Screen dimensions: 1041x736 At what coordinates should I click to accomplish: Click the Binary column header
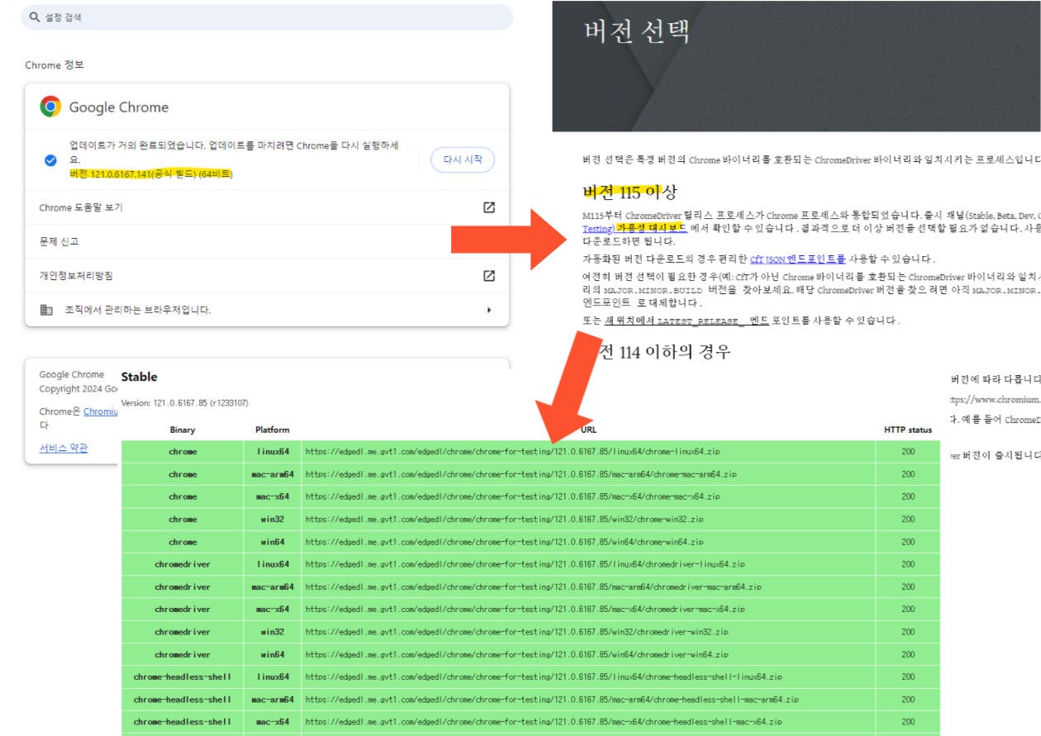tap(183, 430)
